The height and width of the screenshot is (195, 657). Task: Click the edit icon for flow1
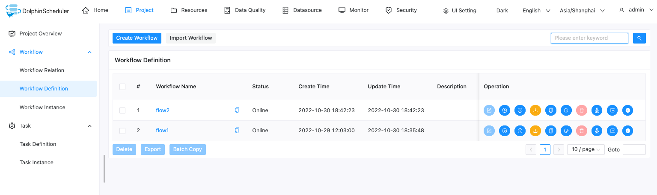point(489,131)
